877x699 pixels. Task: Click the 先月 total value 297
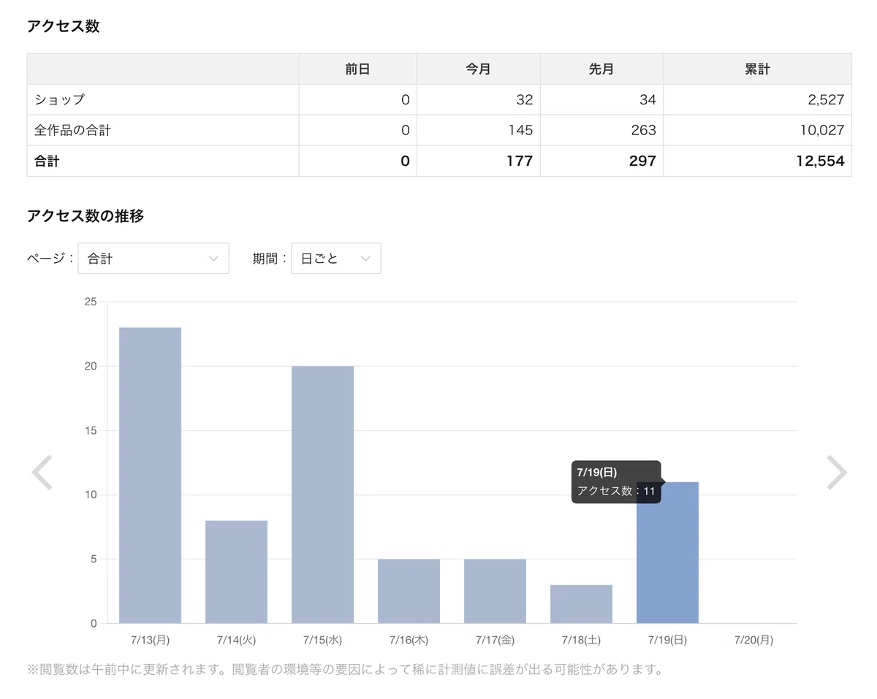tap(643, 161)
